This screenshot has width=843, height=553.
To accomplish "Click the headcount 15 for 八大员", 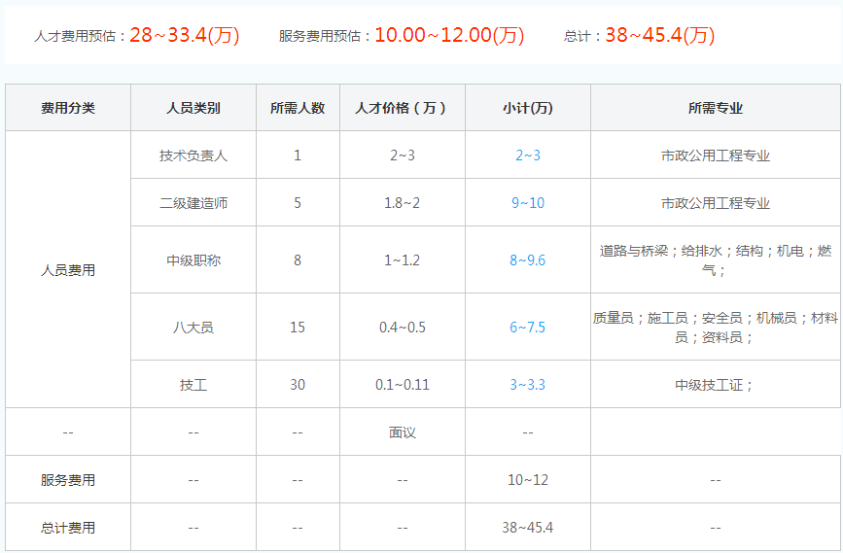I will tap(298, 327).
